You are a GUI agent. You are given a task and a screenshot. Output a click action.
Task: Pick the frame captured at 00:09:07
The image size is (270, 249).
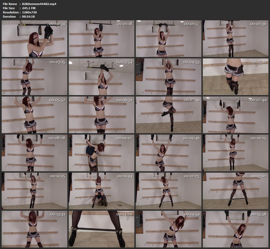(x=101, y=153)
